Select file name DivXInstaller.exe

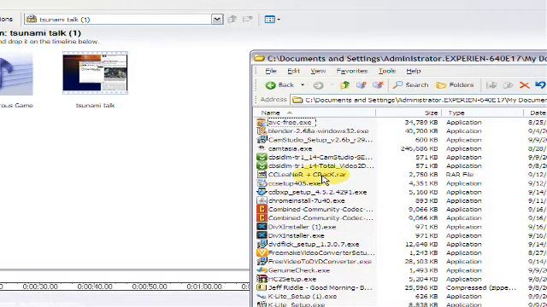297,235
